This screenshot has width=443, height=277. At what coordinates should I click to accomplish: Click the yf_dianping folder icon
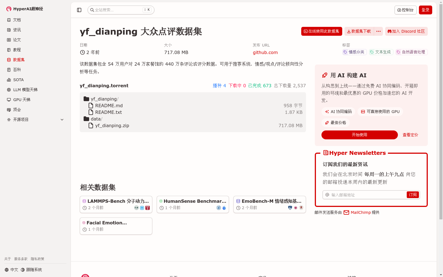(x=86, y=99)
